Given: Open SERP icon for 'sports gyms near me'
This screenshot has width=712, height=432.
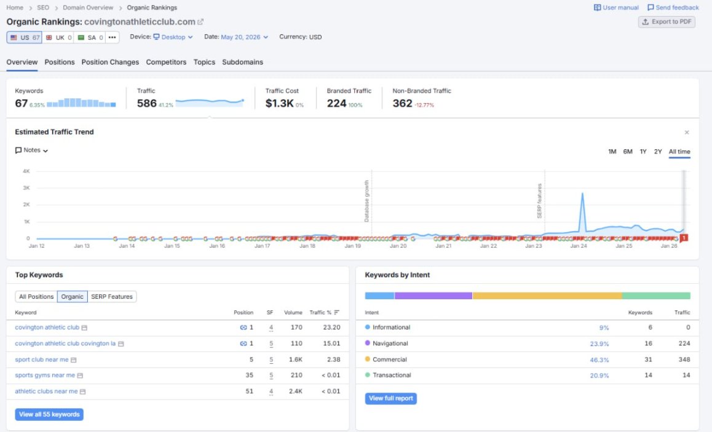Looking at the screenshot, I should [x=80, y=375].
